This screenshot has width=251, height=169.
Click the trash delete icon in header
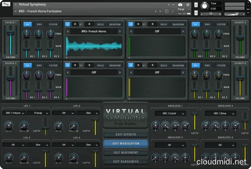coord(172,11)
